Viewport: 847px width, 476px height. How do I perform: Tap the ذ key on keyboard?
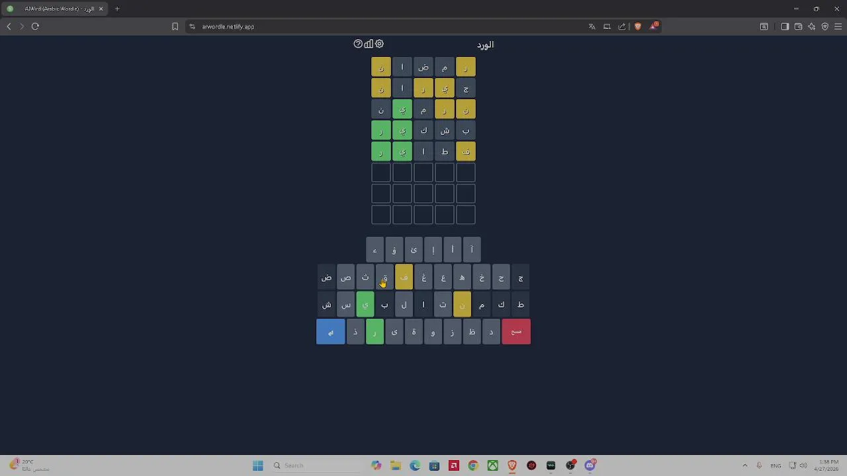pos(355,332)
